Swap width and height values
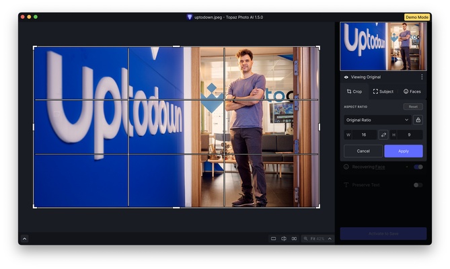This screenshot has width=450, height=269. (x=383, y=134)
